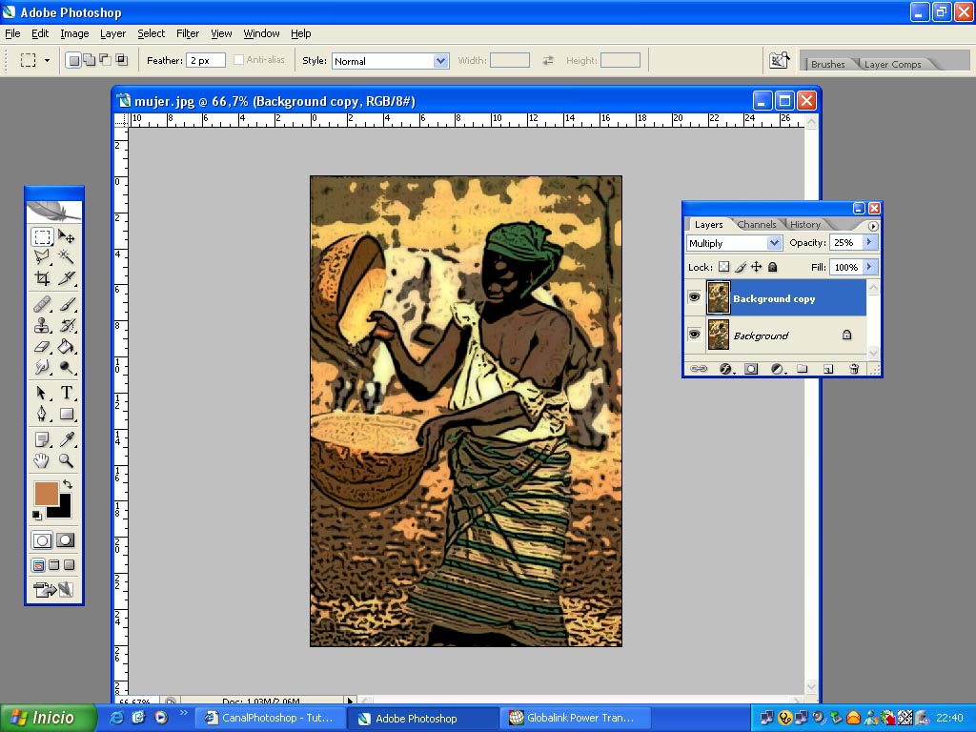976x732 pixels.
Task: Select the Clone Stamp tool
Action: coord(42,325)
